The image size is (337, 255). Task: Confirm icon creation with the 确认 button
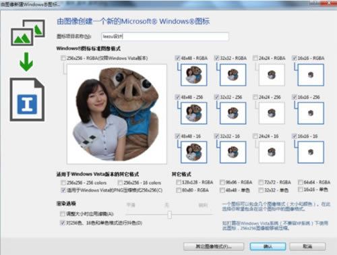[x=268, y=246]
